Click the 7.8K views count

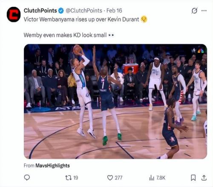tap(161, 178)
